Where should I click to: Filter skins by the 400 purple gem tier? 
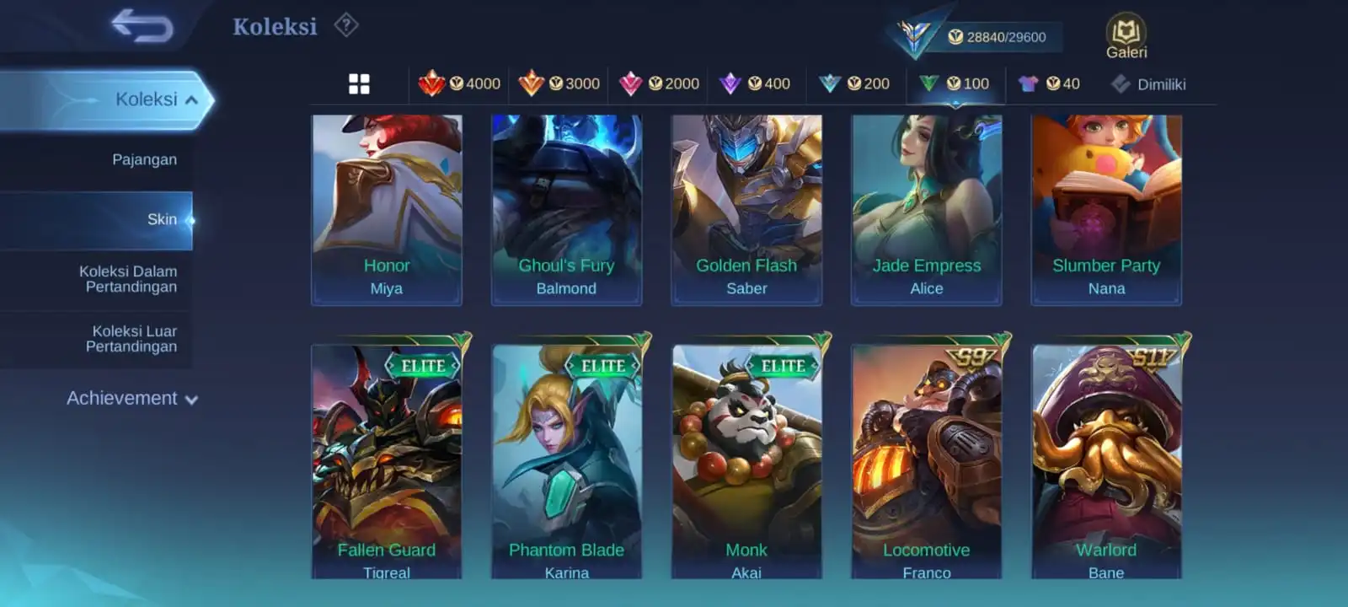[x=754, y=83]
